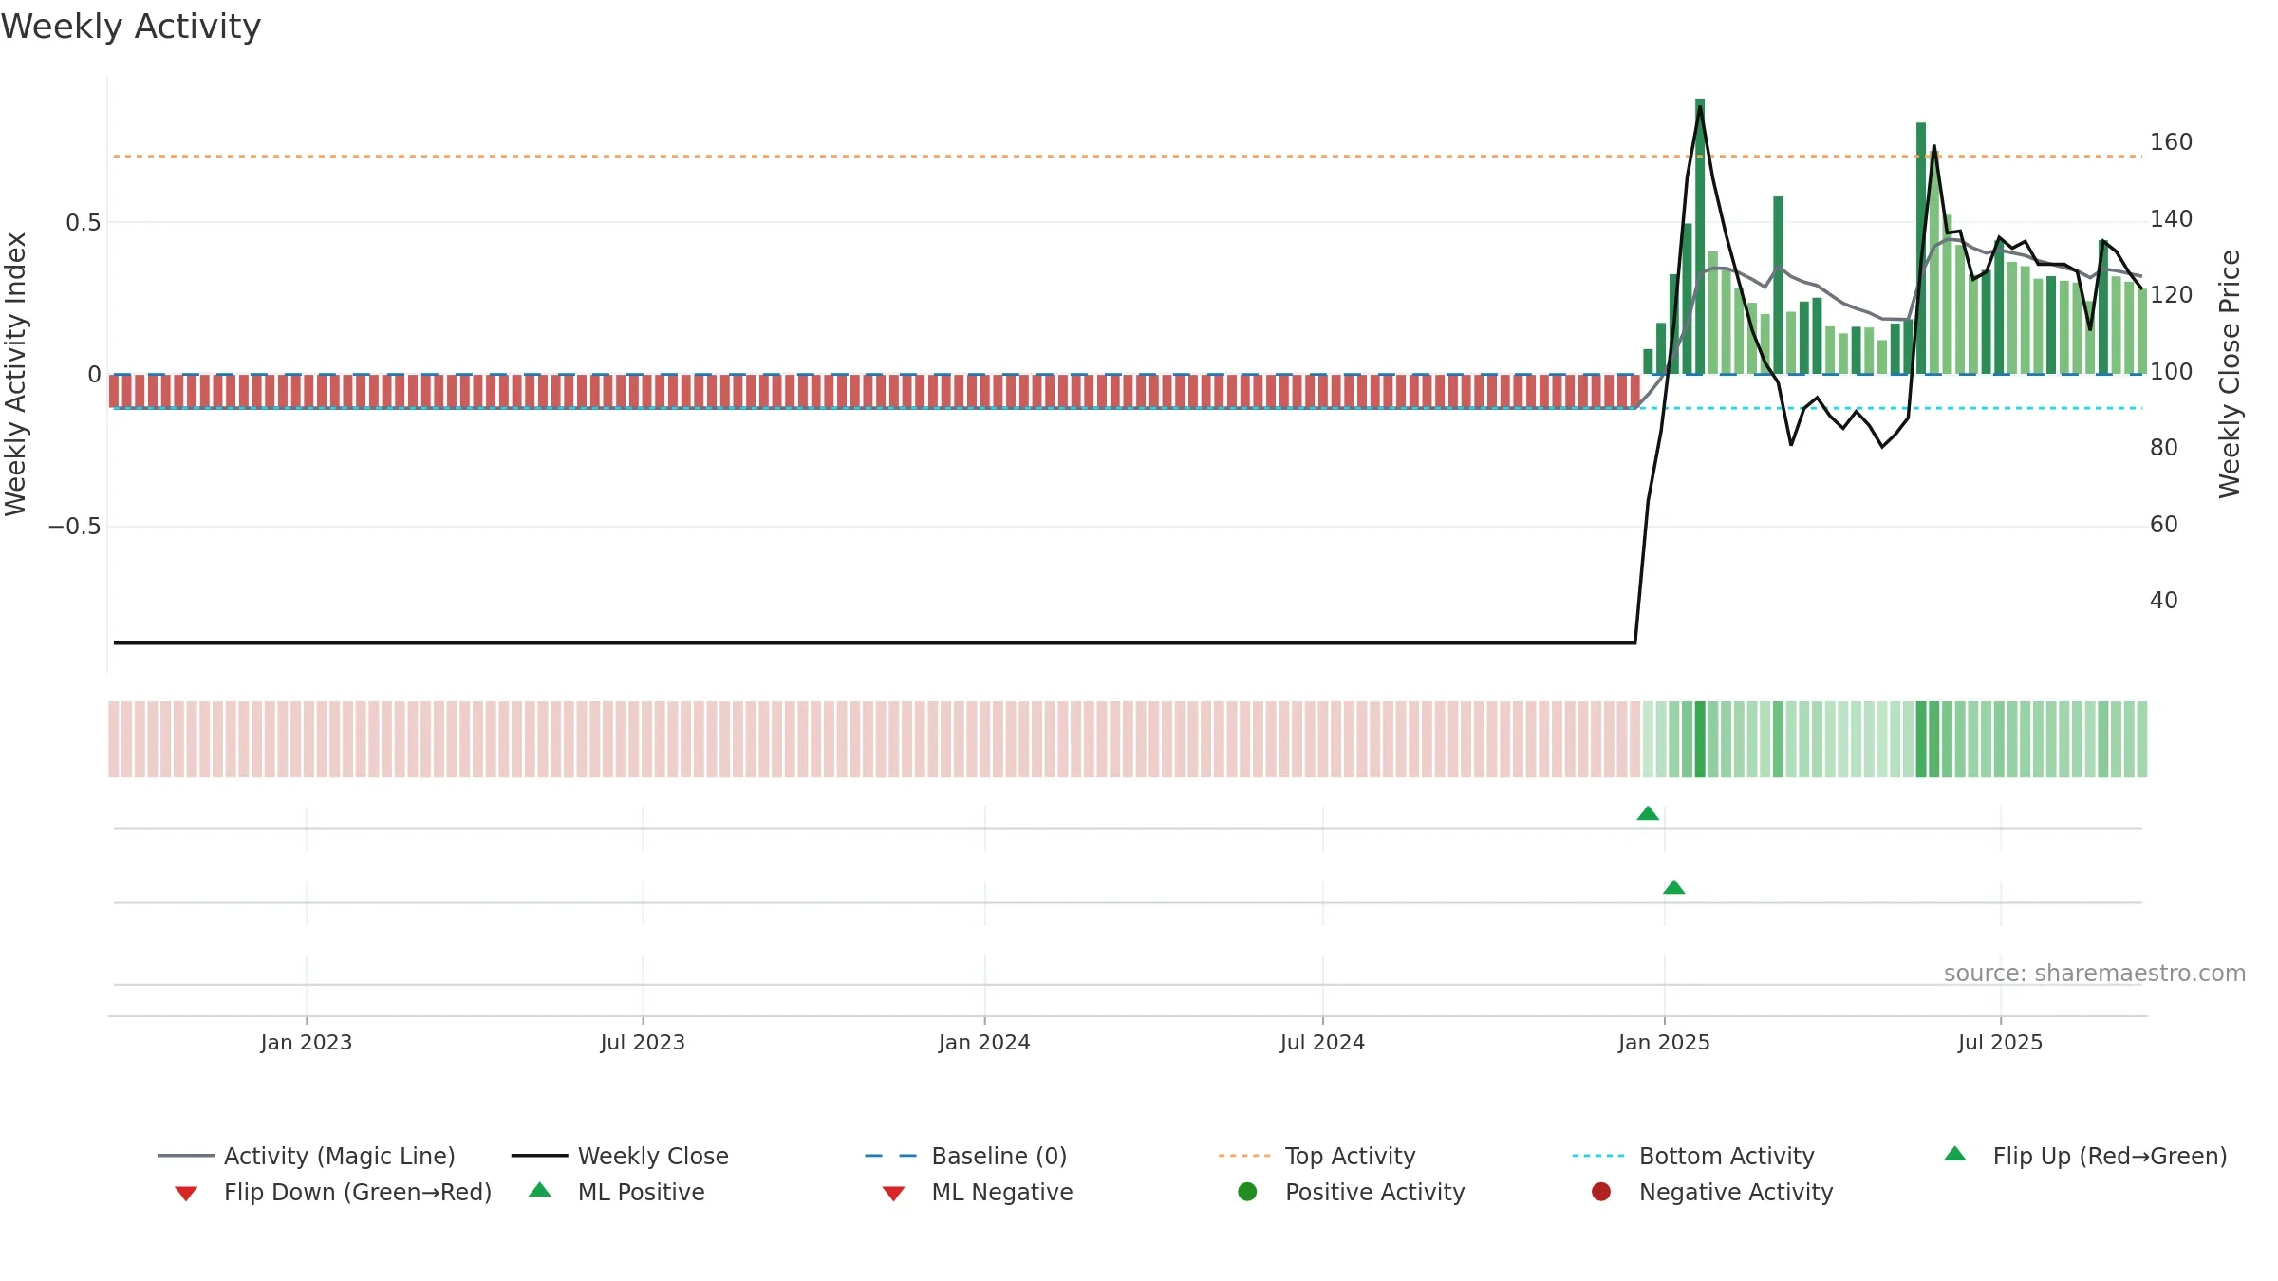Click dark red Negative Activity circle icon
Screen dimensions: 2278x1281
point(1601,1192)
